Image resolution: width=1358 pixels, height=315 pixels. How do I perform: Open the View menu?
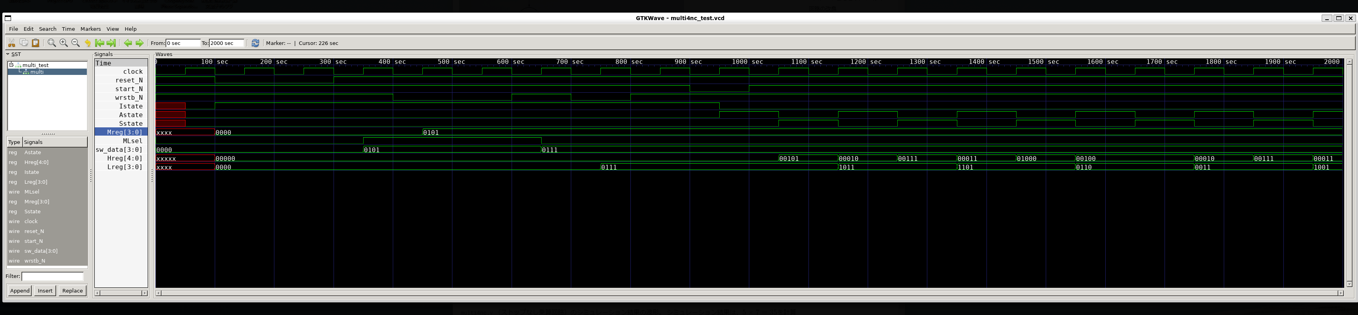pos(113,29)
